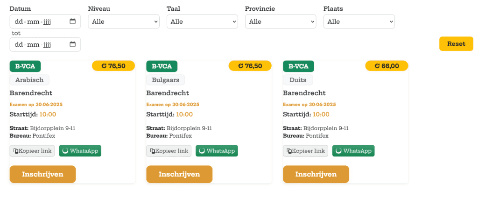Viewport: 478px width, 197px height.
Task: Open the Plaats filter dropdown
Action: point(359,21)
